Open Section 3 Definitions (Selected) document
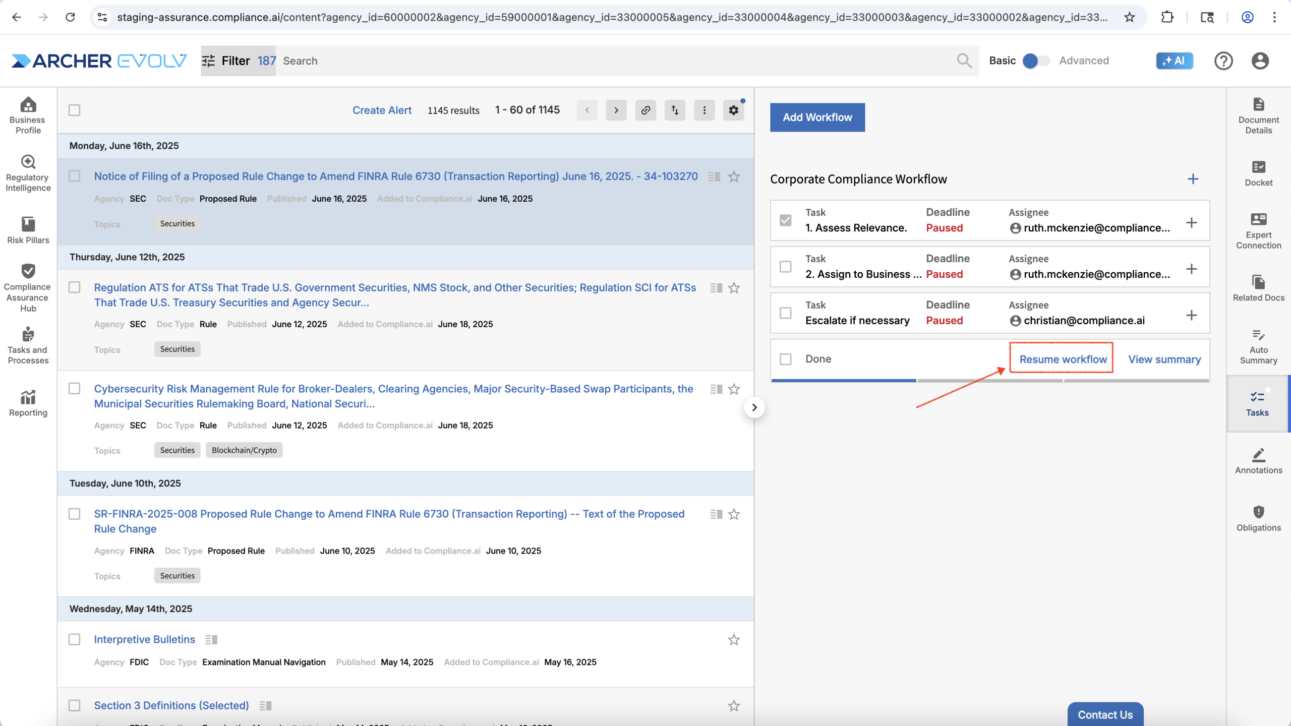 [x=171, y=705]
